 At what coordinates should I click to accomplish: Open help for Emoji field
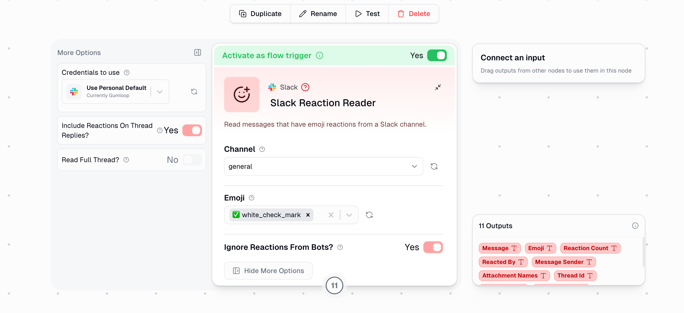(251, 198)
